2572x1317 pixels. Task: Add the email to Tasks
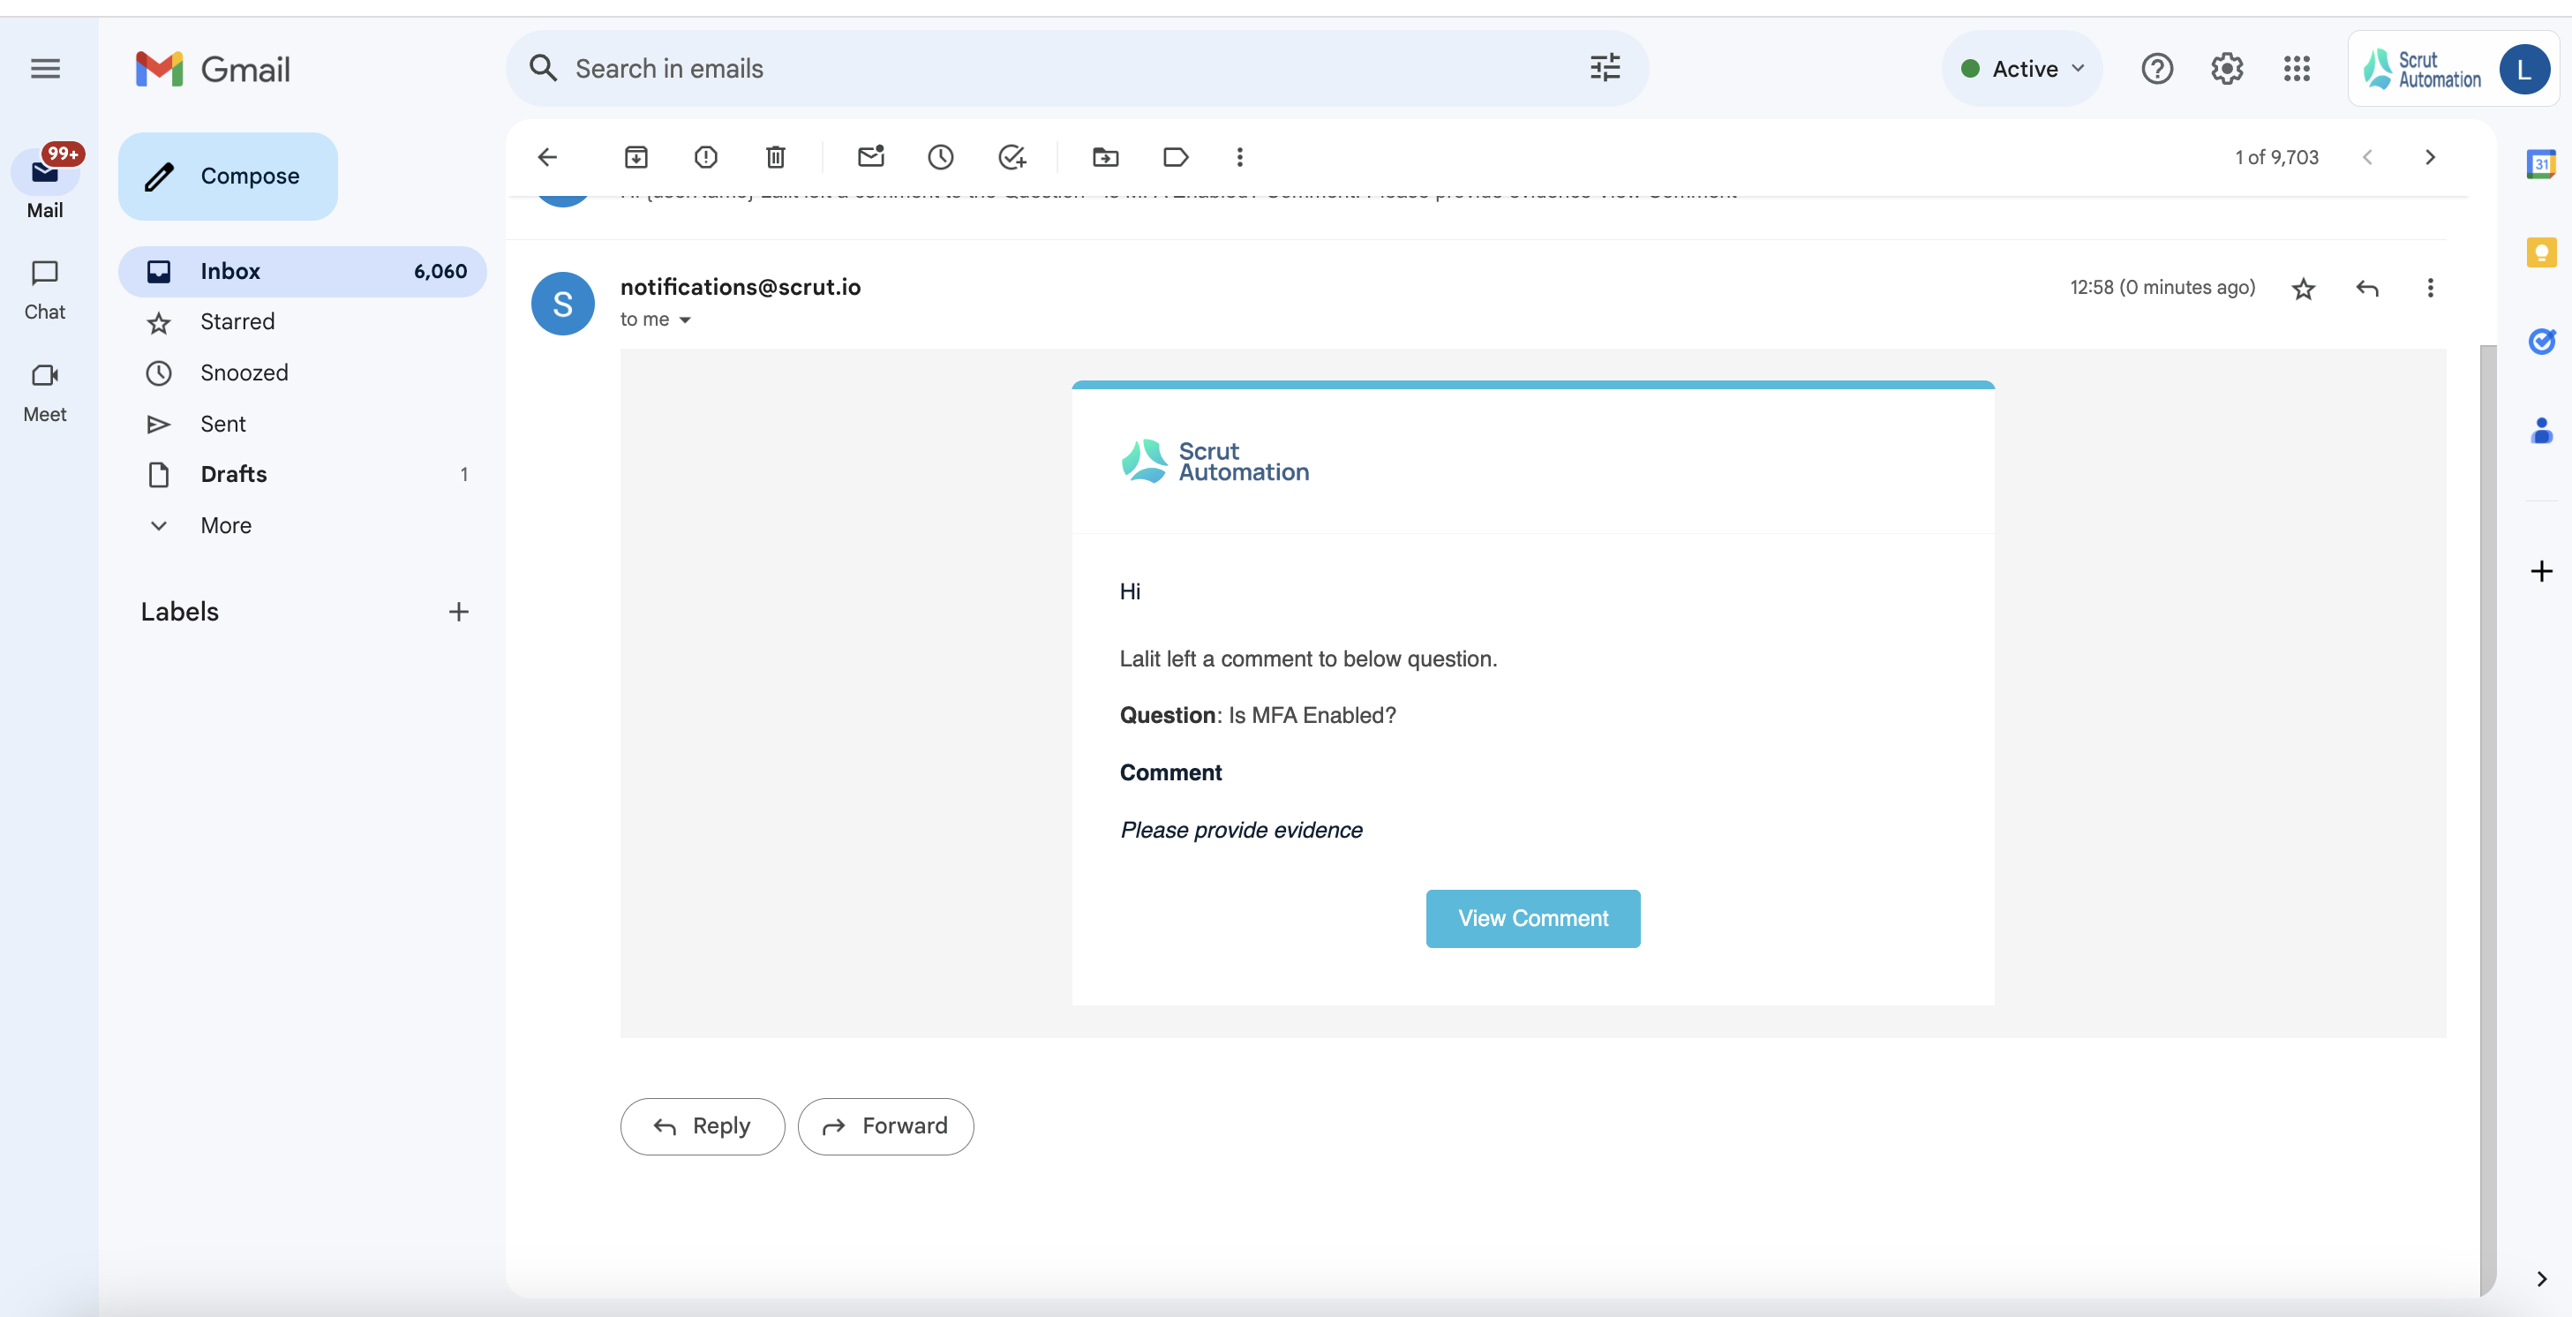[1012, 157]
